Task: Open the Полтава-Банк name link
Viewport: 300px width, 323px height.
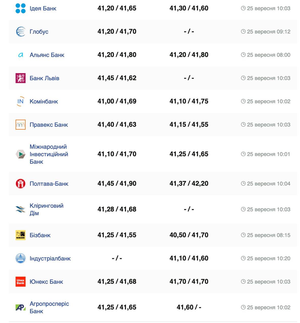Action: [x=49, y=184]
